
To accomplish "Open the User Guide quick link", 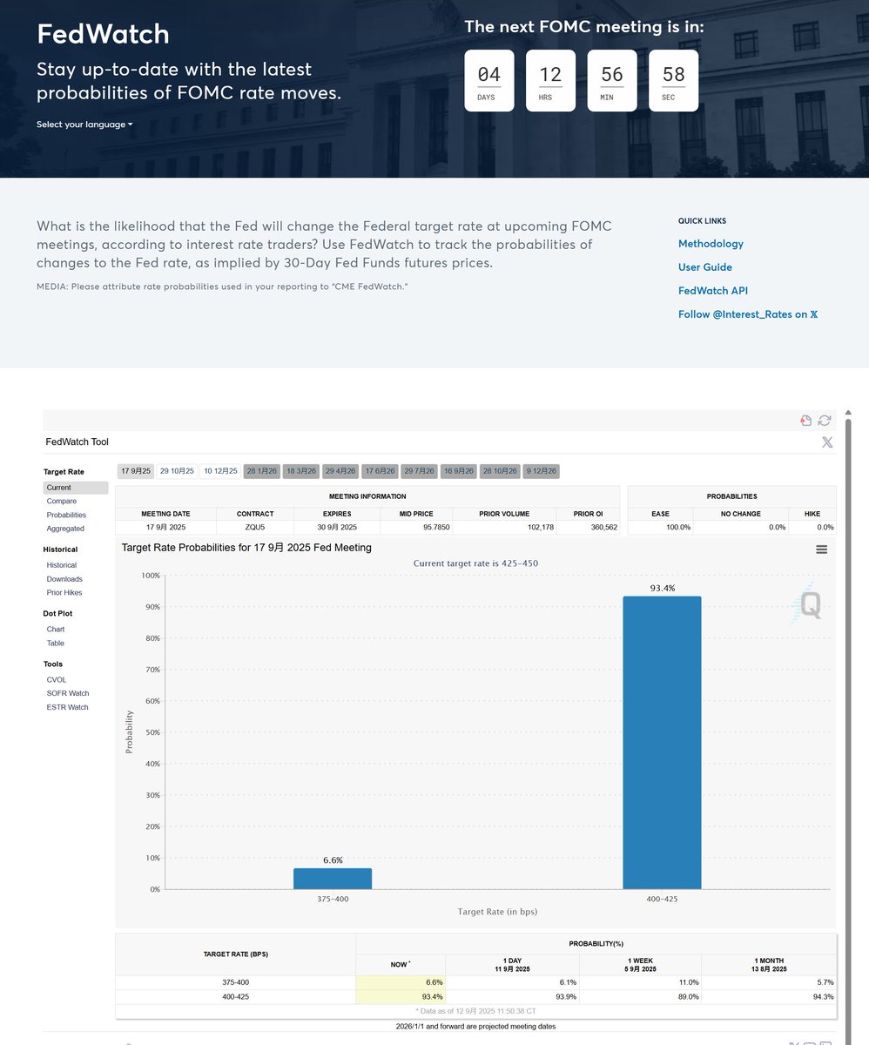I will [705, 267].
